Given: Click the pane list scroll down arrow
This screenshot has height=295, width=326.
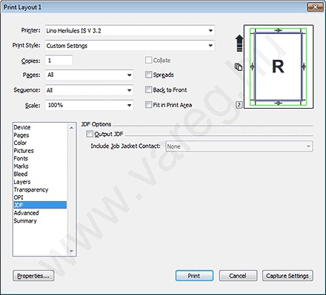Looking at the screenshot, I should [71, 251].
